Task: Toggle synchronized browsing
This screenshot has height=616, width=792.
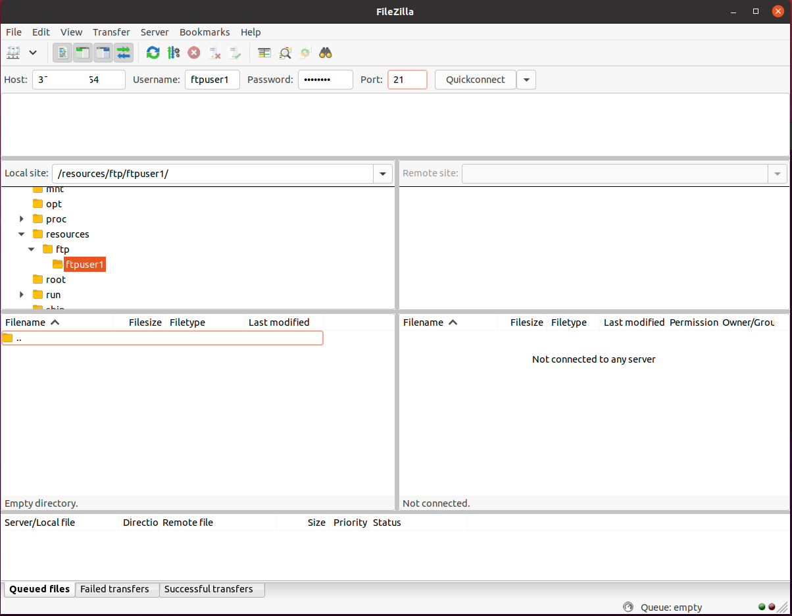Action: pos(305,53)
